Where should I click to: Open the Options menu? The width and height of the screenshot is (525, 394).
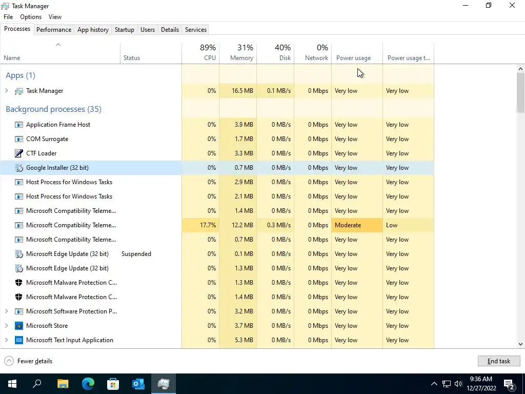click(31, 17)
